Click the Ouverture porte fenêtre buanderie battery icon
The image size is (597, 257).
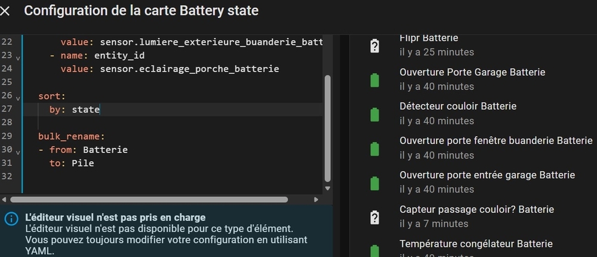tap(375, 148)
